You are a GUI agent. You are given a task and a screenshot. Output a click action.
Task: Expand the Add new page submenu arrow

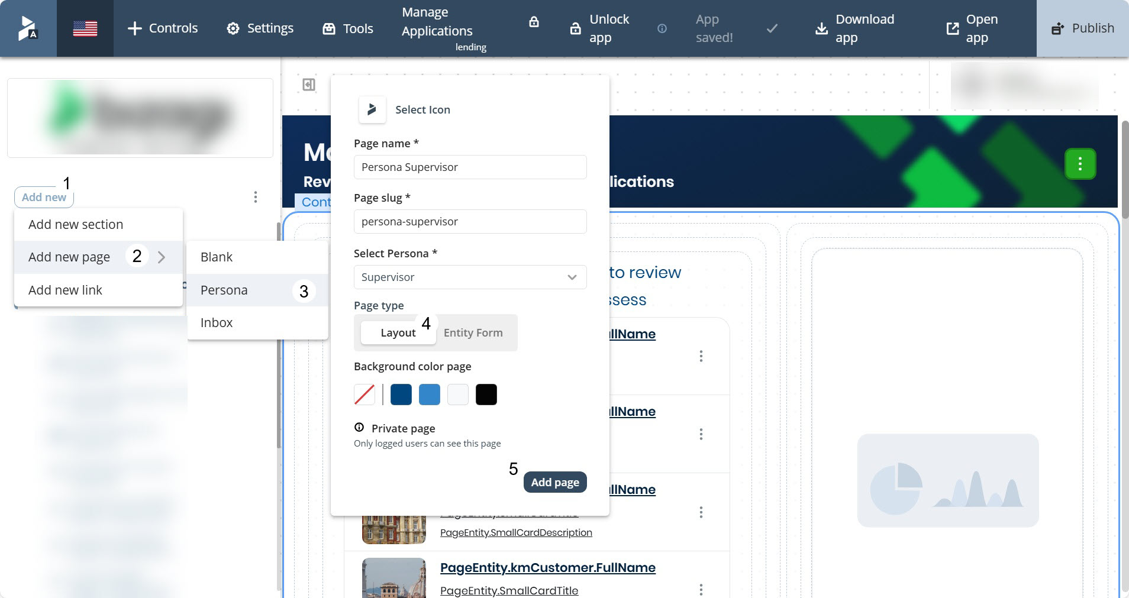coord(161,257)
